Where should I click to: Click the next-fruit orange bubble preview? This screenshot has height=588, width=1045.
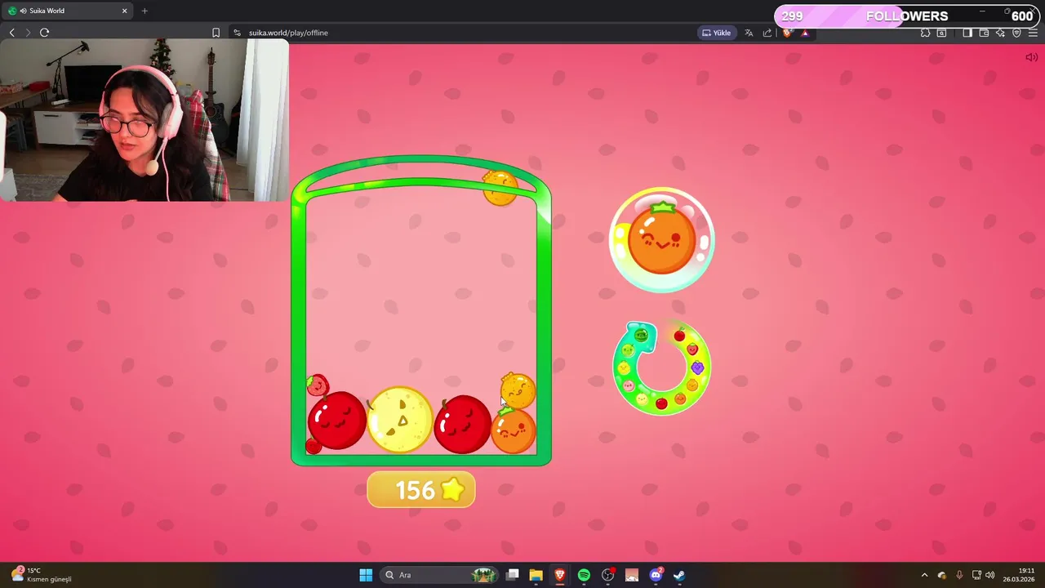pos(662,240)
